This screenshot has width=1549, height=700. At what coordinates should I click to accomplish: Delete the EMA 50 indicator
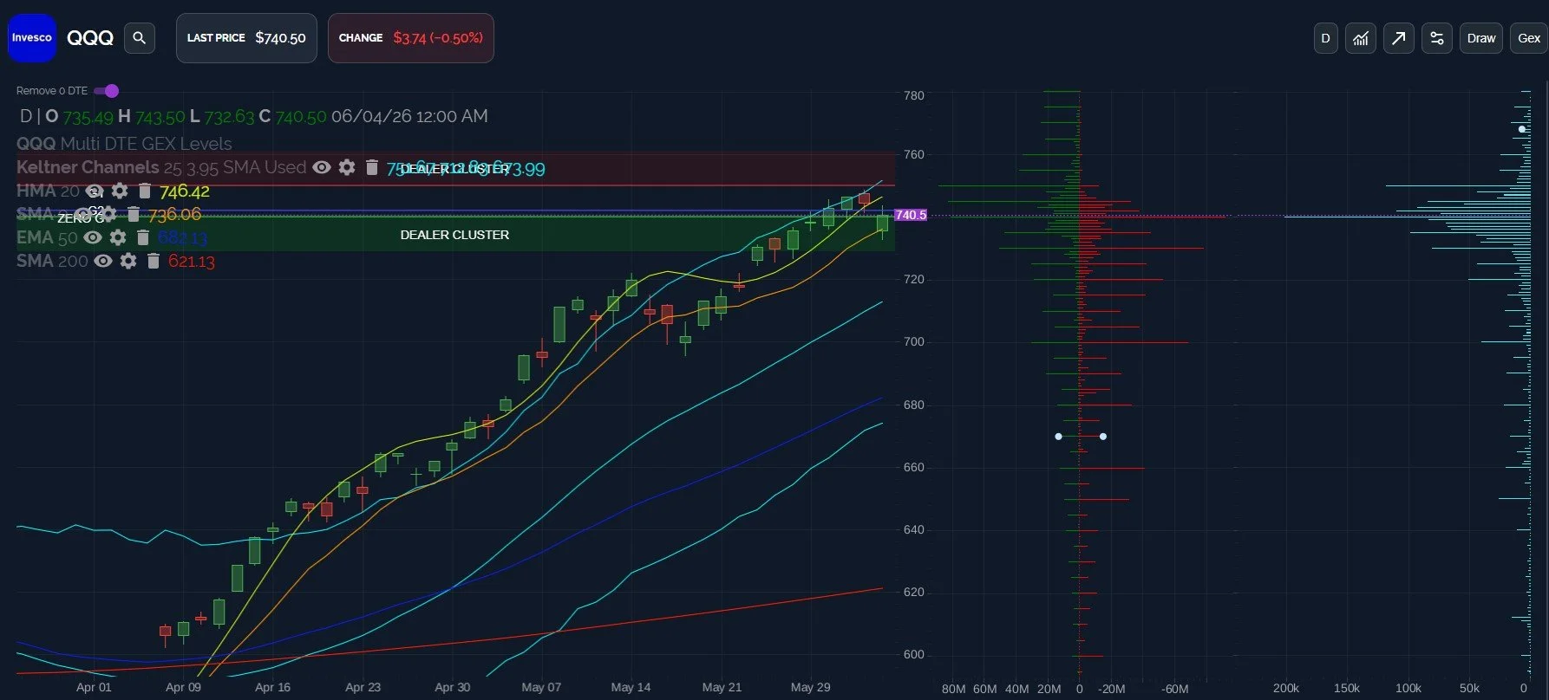[143, 237]
